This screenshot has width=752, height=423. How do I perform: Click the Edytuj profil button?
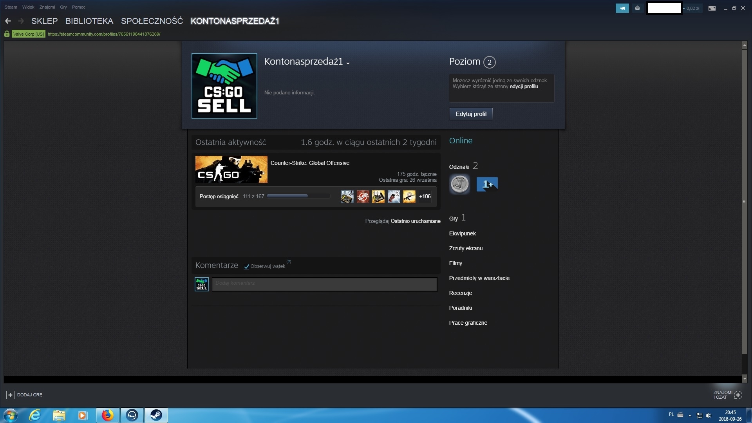[x=471, y=114]
